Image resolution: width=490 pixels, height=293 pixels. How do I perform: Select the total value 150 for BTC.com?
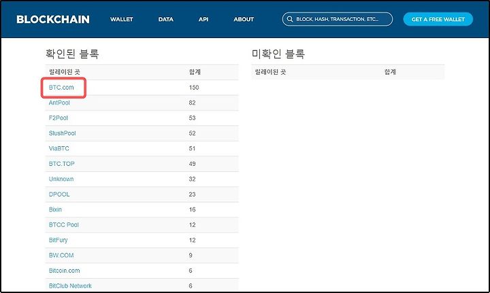tap(194, 88)
